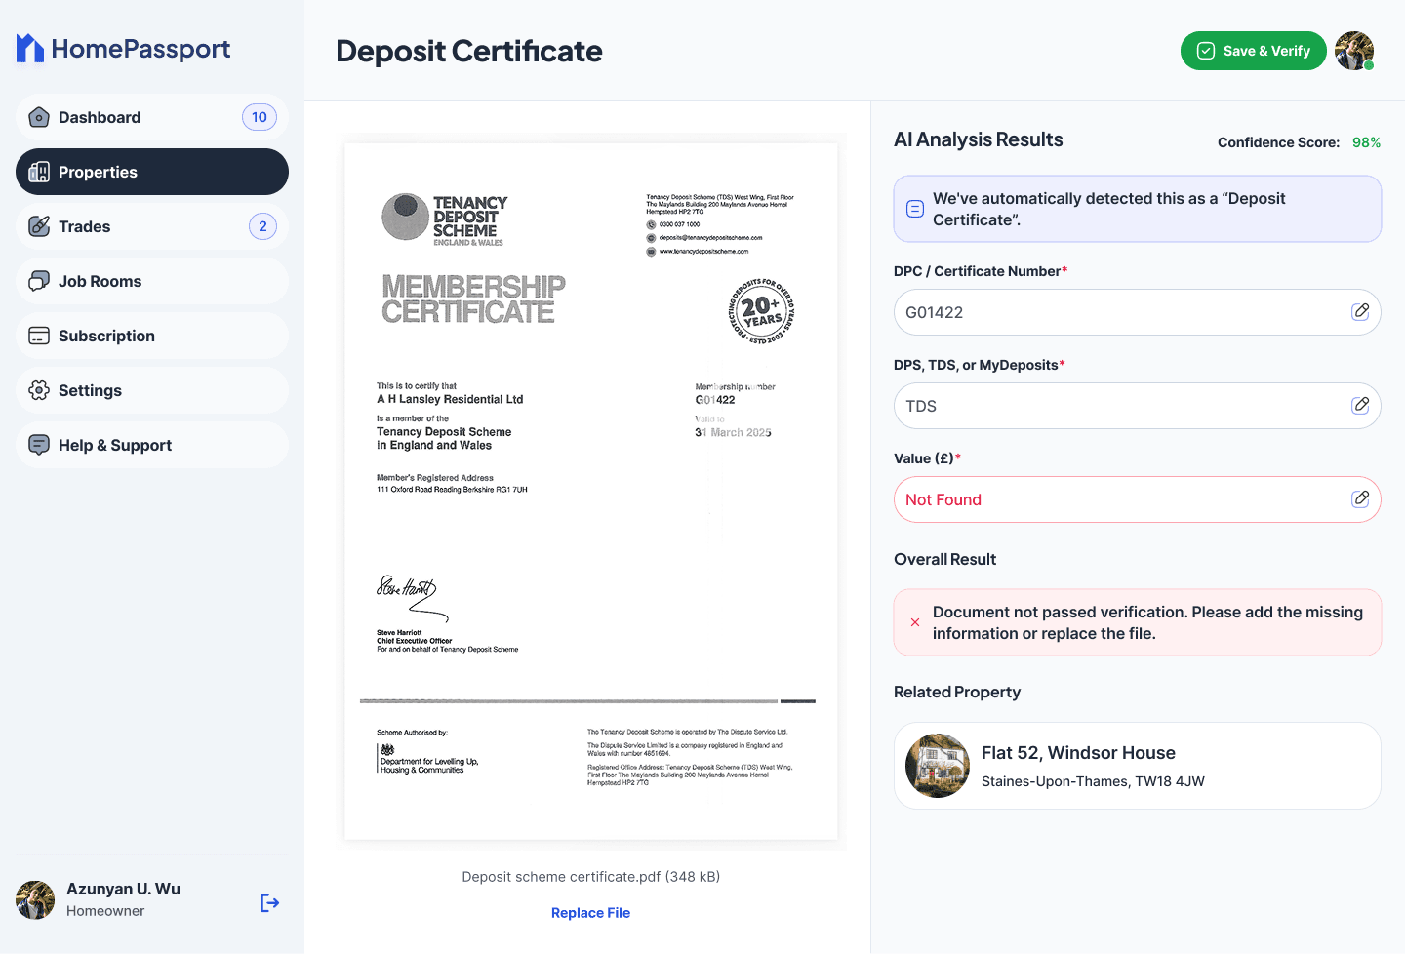Image resolution: width=1405 pixels, height=954 pixels.
Task: Click the 'Deposit Certificate' page title
Action: (x=469, y=51)
